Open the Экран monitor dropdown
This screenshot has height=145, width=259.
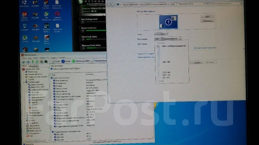tap(161, 34)
